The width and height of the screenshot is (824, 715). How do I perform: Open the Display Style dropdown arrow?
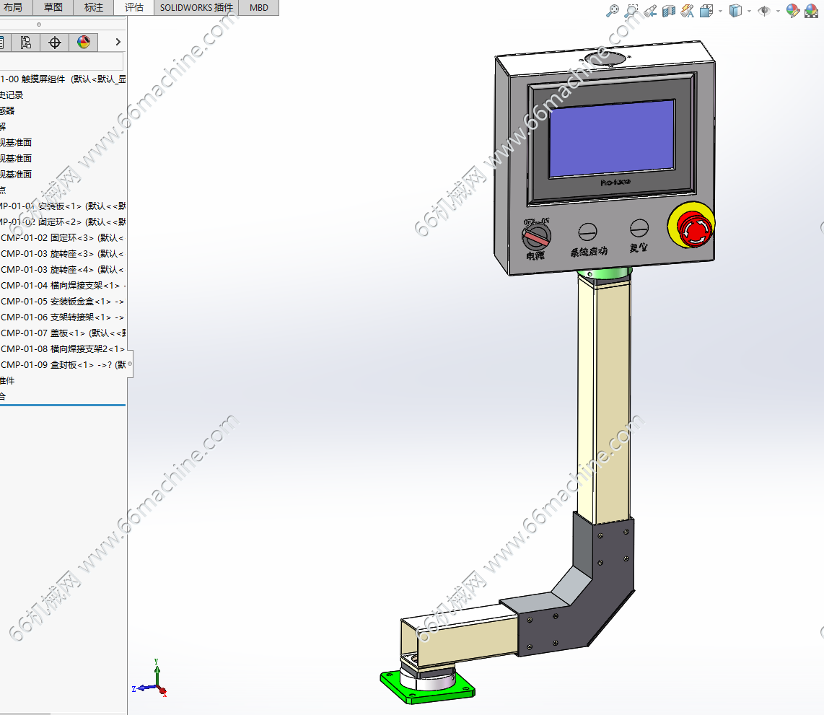coord(750,11)
